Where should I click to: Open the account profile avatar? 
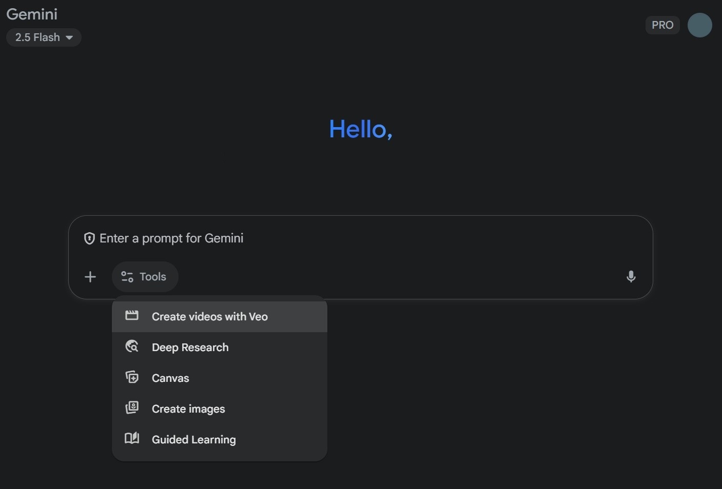coord(699,25)
